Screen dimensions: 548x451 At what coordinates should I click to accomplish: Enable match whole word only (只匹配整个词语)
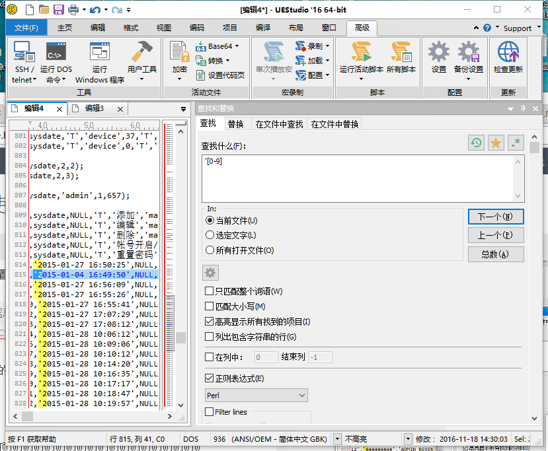pos(209,291)
